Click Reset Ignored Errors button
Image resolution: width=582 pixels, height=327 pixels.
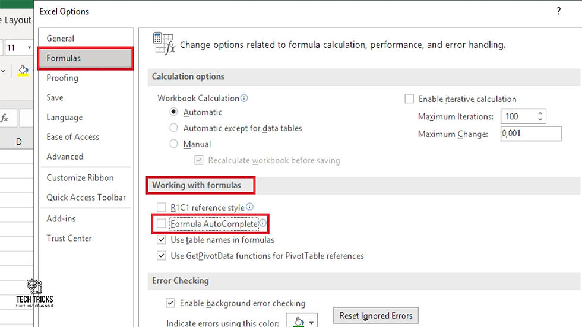[x=375, y=316]
